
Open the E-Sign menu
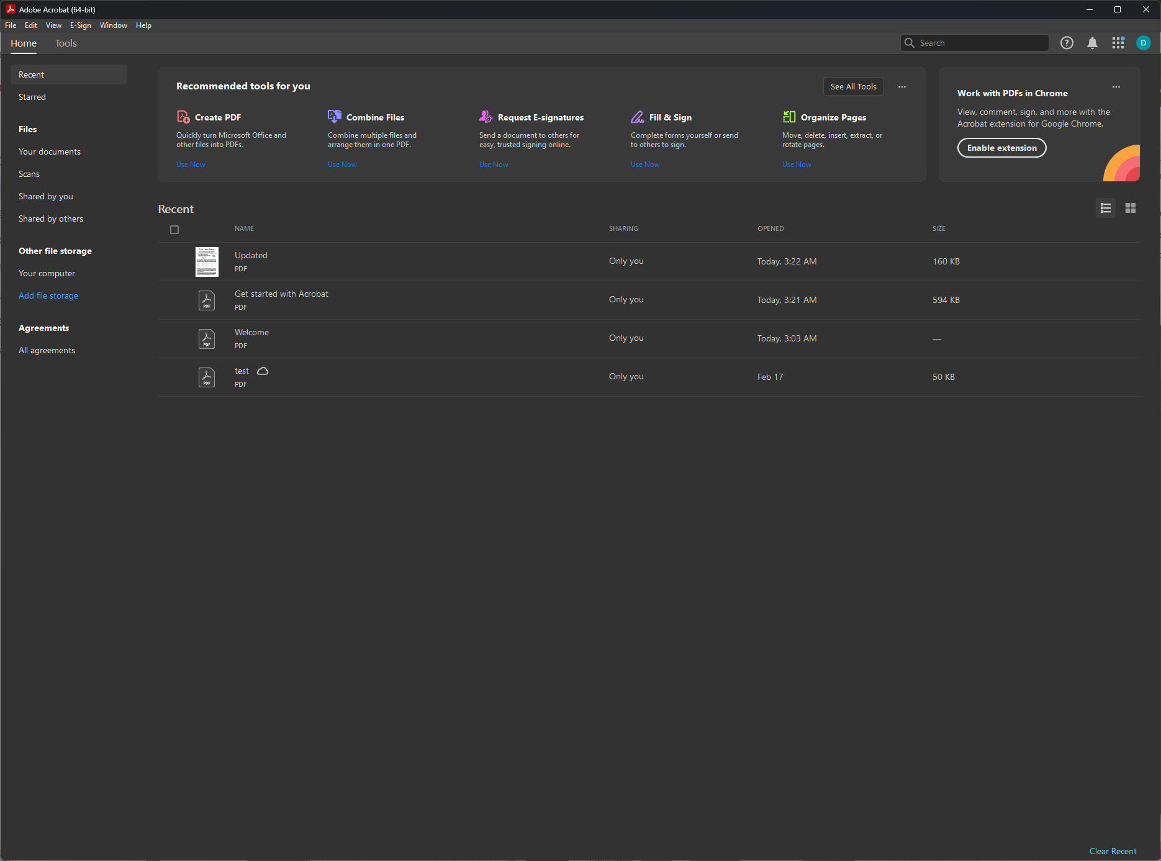(x=80, y=25)
